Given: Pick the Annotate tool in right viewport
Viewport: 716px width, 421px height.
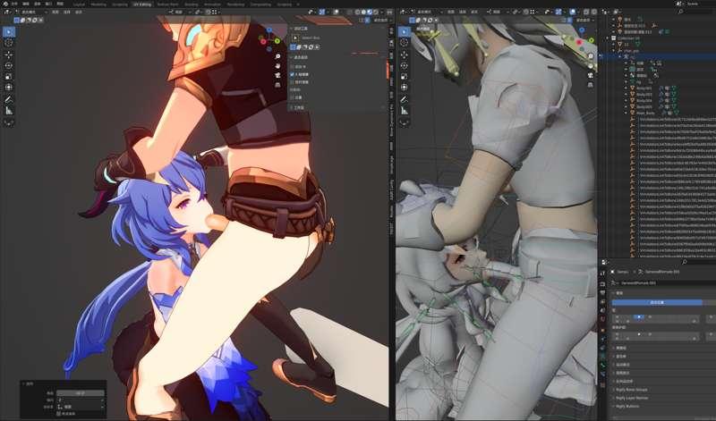Looking at the screenshot, I should [x=405, y=99].
